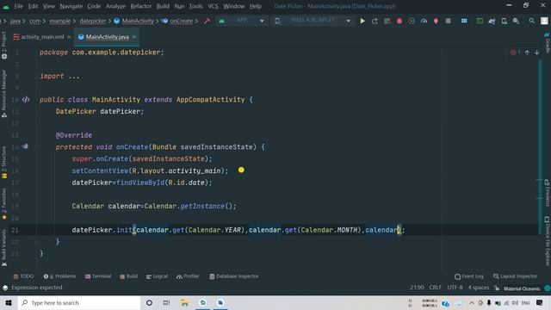
Task: Click the red Debug app icon
Action: [x=399, y=21]
